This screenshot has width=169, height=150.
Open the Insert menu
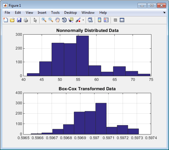pos(42,13)
